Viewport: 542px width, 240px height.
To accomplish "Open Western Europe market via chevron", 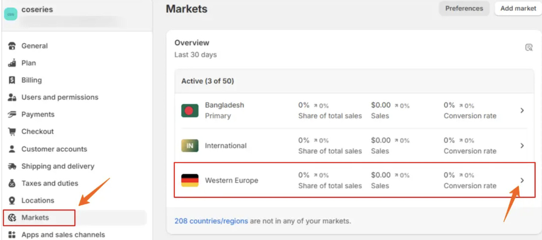I will click(x=522, y=180).
